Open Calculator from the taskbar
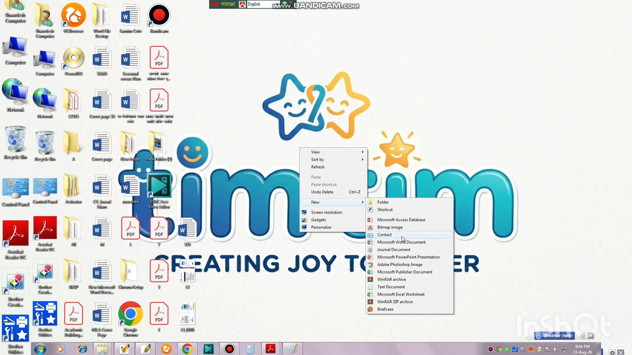The height and width of the screenshot is (355, 632). (250, 349)
